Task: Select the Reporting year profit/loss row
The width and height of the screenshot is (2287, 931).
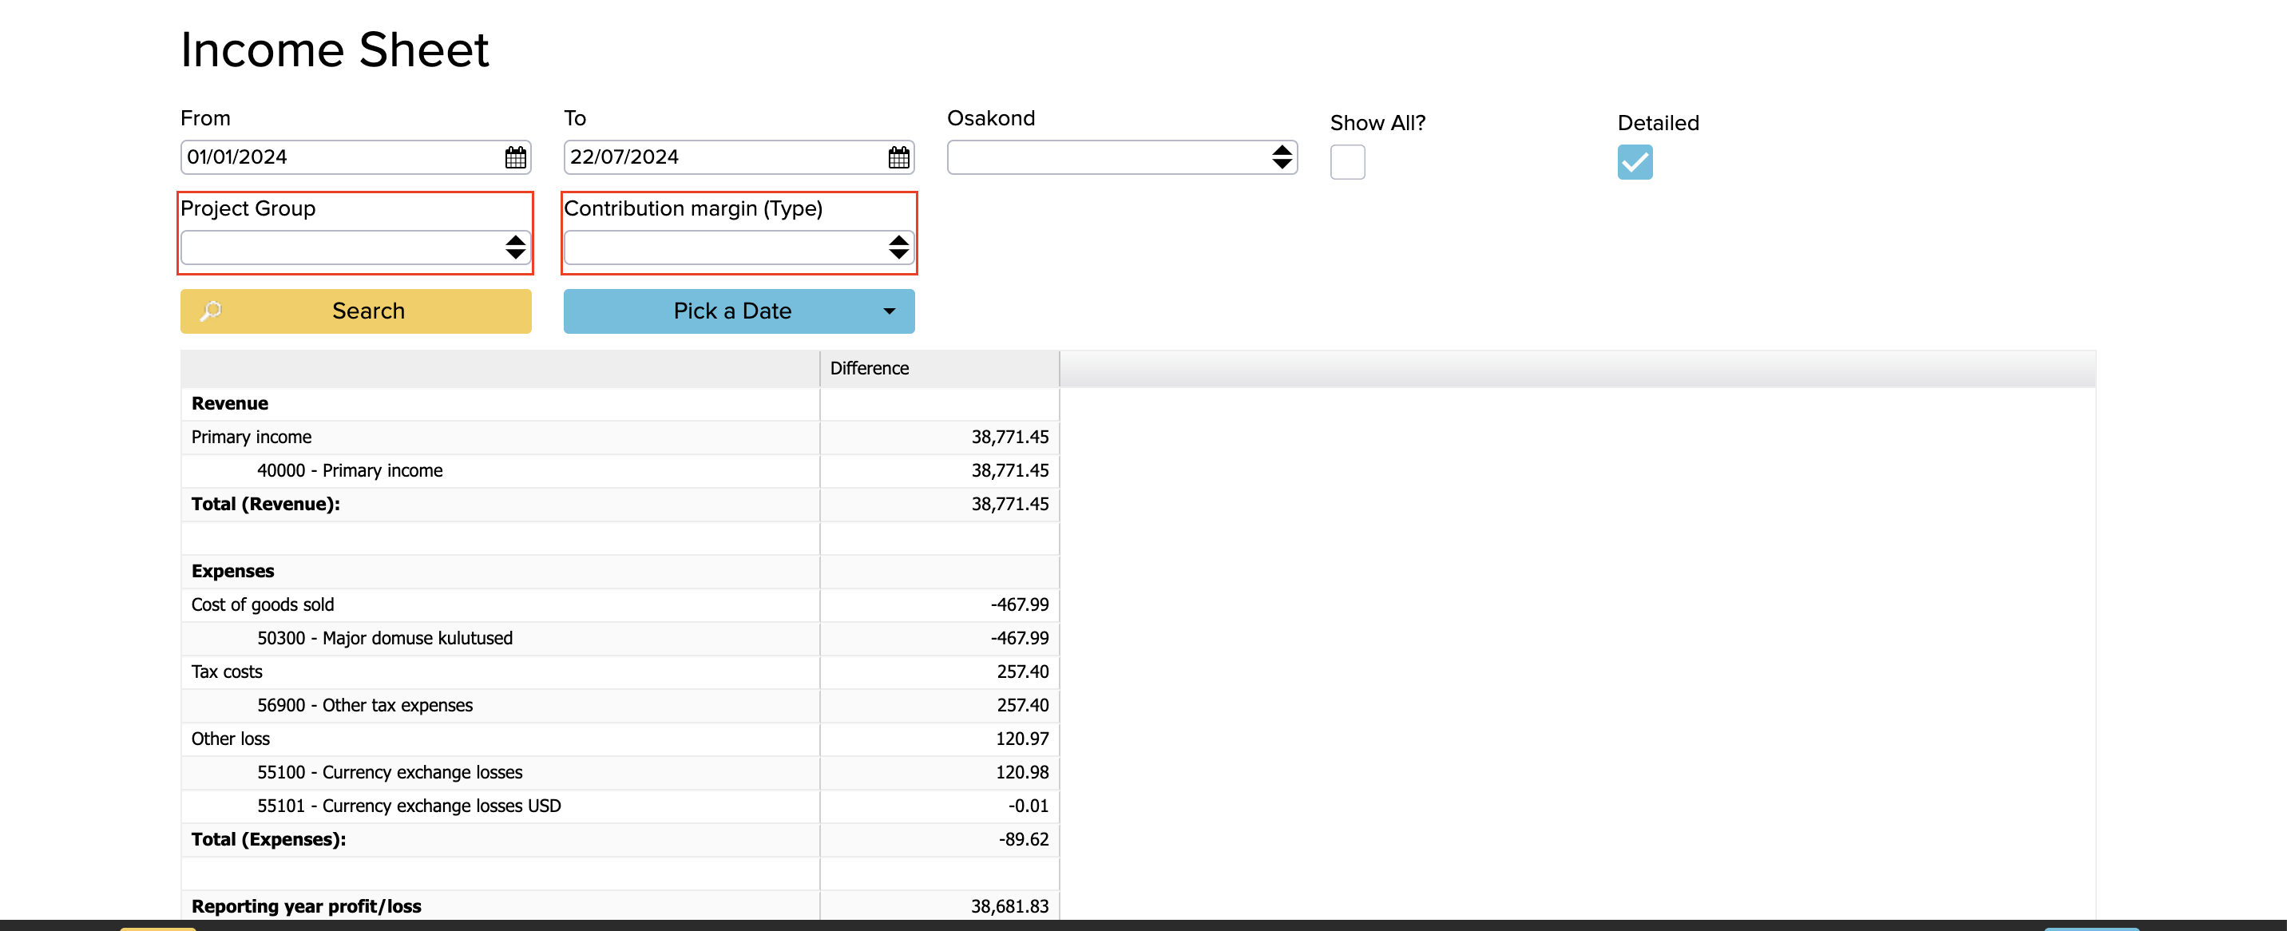Action: pos(620,906)
